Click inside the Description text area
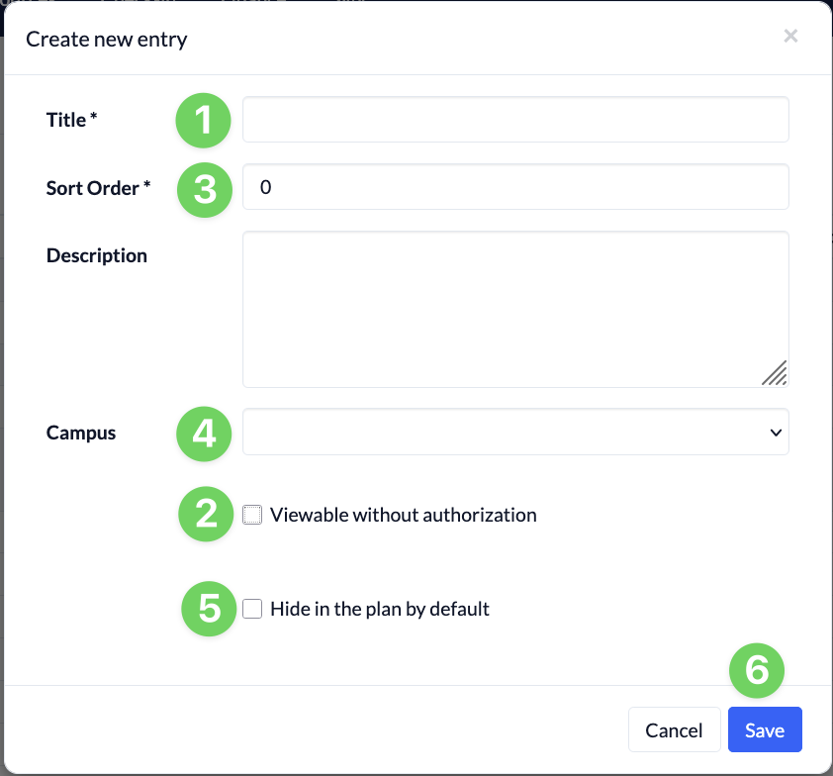 click(x=515, y=310)
